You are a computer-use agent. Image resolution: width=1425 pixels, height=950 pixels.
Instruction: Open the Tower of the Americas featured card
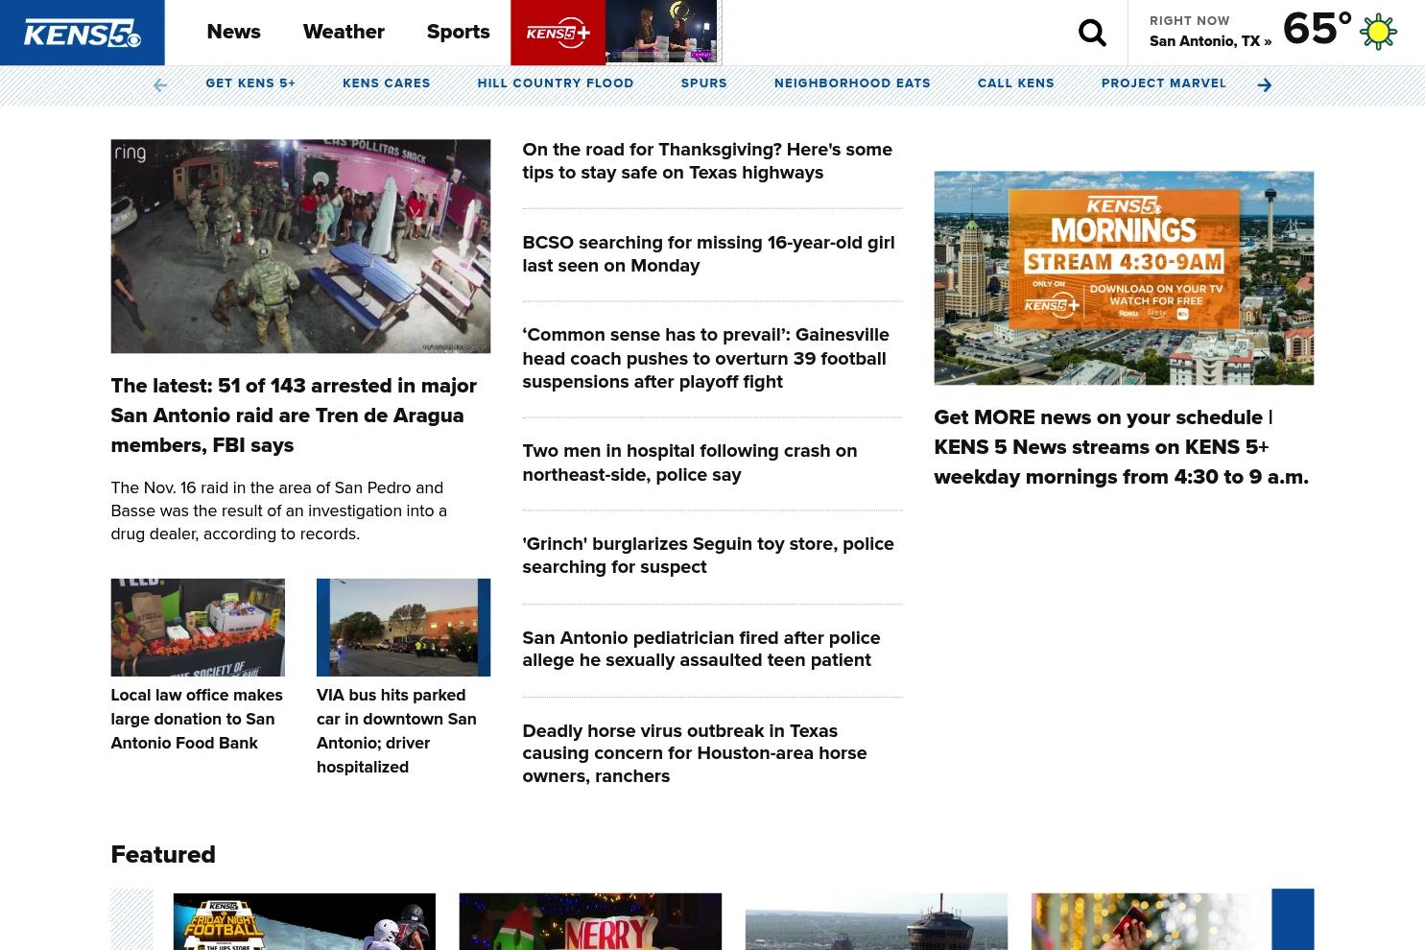pyautogui.click(x=876, y=921)
